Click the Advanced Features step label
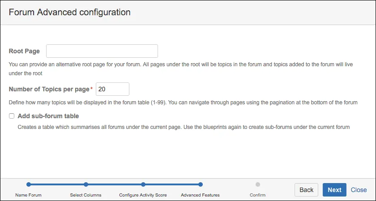The width and height of the screenshot is (376, 201). [x=200, y=195]
